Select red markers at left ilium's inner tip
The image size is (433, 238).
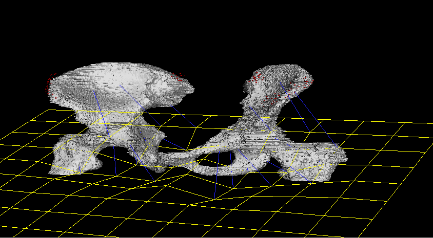click(x=179, y=78)
